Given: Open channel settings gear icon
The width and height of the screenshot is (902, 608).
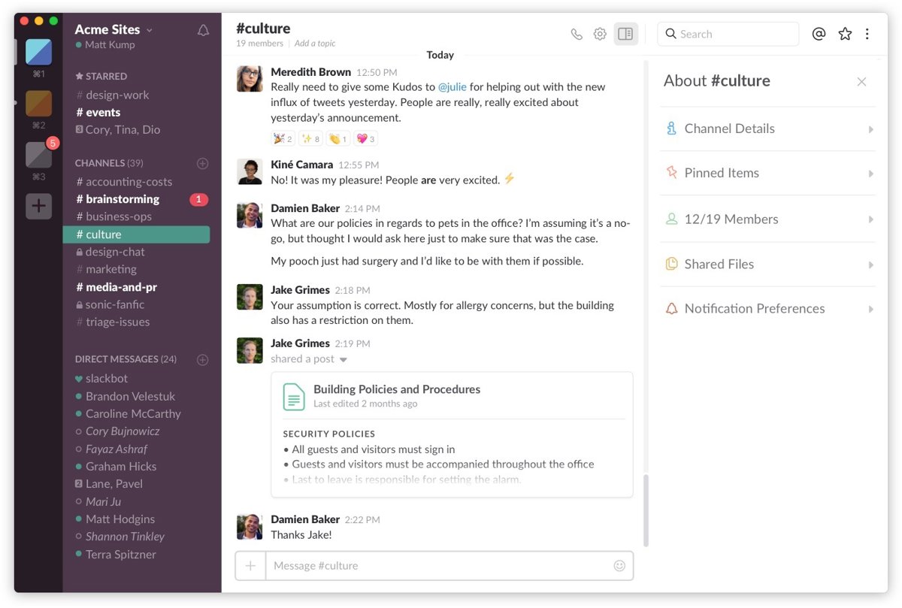Looking at the screenshot, I should (600, 34).
